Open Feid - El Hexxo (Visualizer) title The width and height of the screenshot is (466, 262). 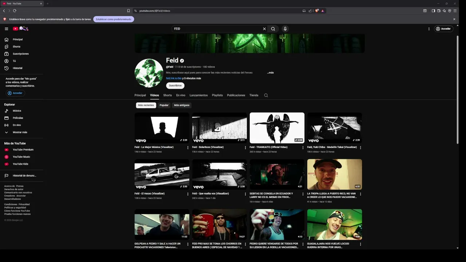[150, 194]
